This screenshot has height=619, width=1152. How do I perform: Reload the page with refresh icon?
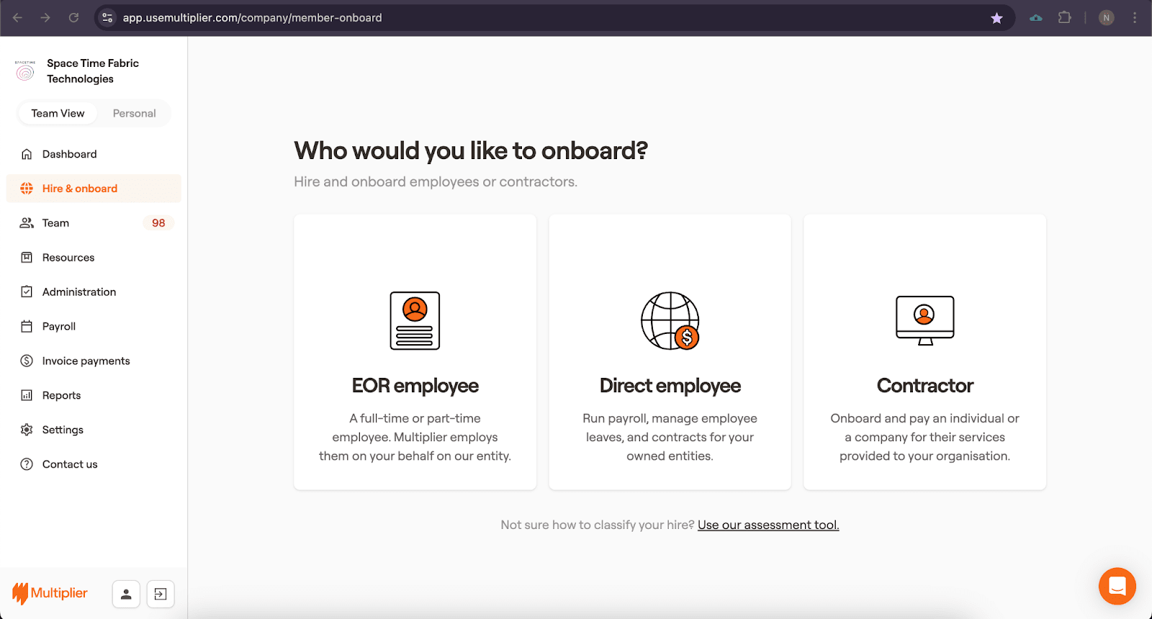click(x=73, y=18)
